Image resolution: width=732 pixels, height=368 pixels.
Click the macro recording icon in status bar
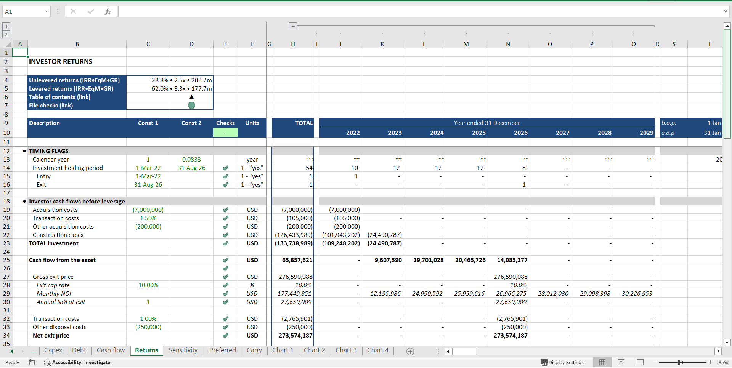[x=32, y=362]
